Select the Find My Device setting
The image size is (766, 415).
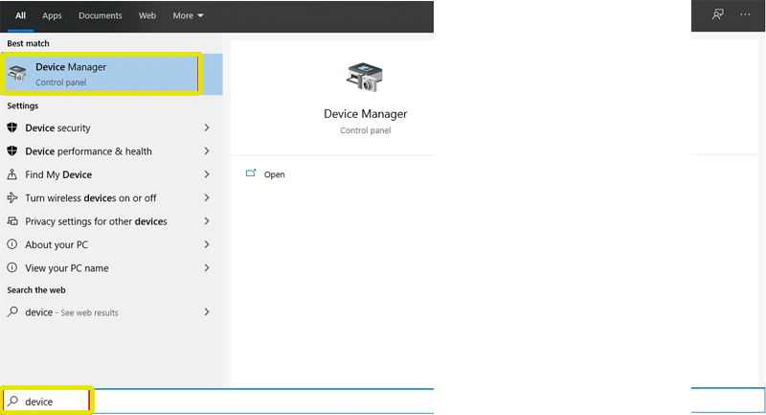click(111, 174)
